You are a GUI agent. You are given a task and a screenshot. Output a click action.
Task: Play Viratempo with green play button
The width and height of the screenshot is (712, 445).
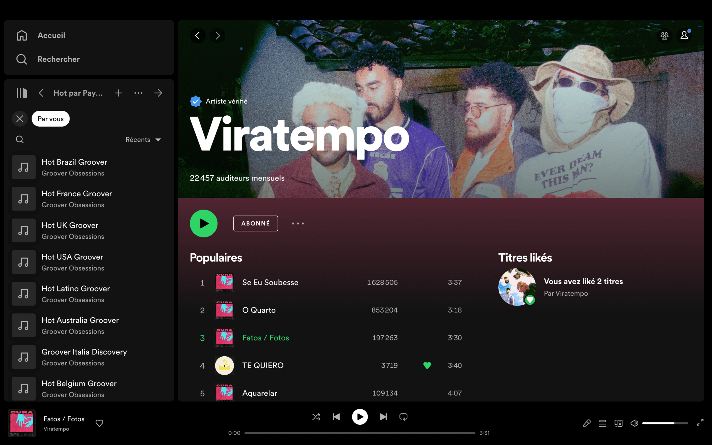(204, 223)
